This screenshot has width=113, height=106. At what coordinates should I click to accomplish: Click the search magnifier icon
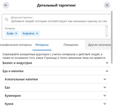(x=6, y=20)
